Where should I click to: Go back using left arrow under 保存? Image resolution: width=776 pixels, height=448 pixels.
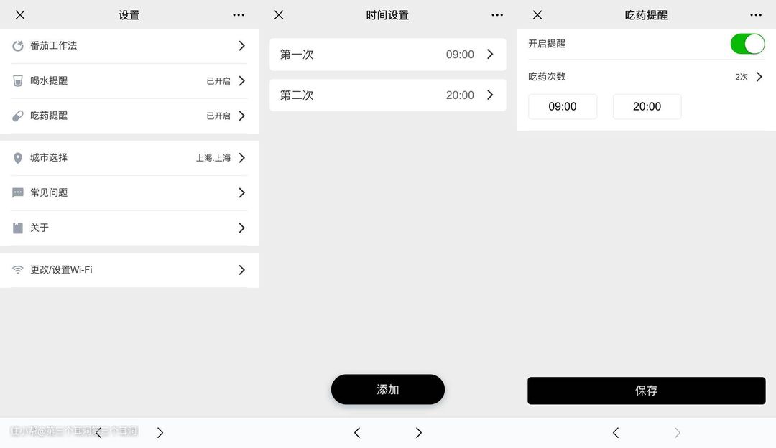[616, 432]
